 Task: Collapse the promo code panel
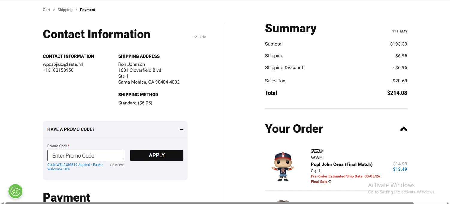click(181, 129)
